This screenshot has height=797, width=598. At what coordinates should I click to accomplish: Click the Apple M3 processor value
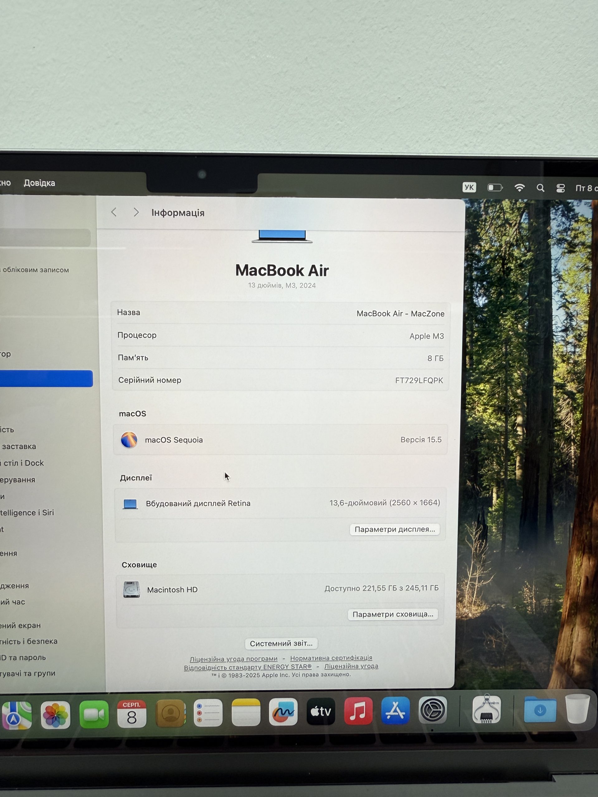click(427, 336)
